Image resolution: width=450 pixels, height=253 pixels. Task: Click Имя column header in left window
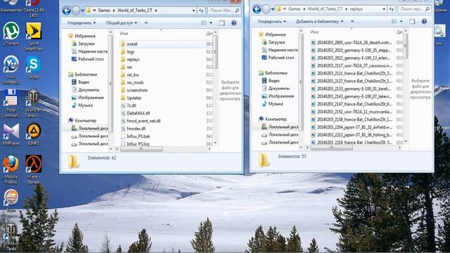tap(124, 34)
